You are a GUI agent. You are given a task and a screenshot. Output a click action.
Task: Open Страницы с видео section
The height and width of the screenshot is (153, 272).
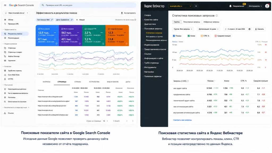tap(15, 52)
